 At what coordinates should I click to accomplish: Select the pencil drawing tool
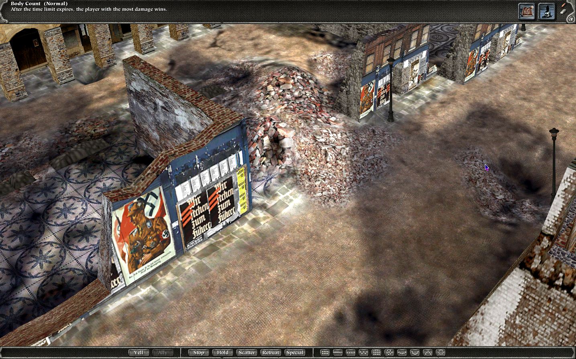563,4
